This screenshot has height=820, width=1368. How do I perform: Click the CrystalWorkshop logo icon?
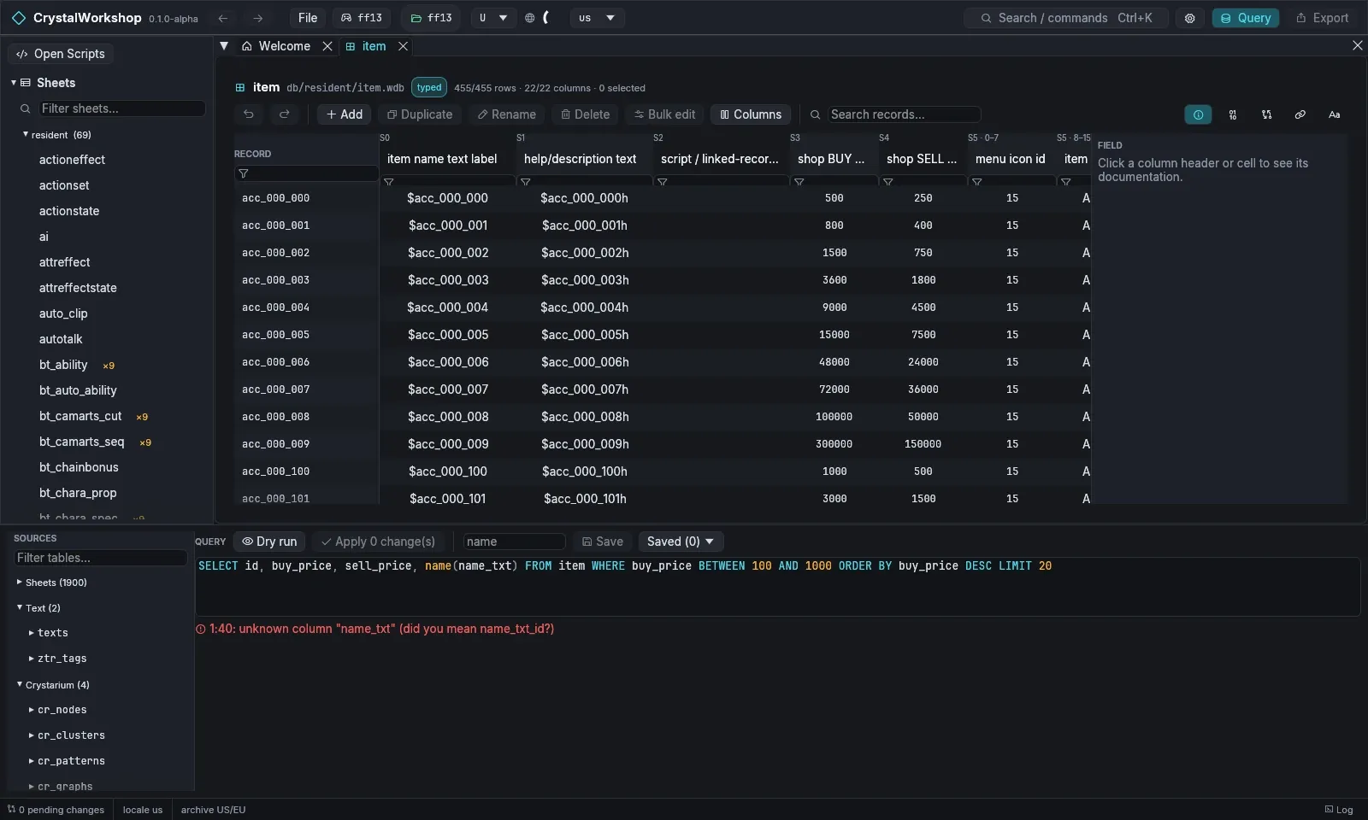18,18
